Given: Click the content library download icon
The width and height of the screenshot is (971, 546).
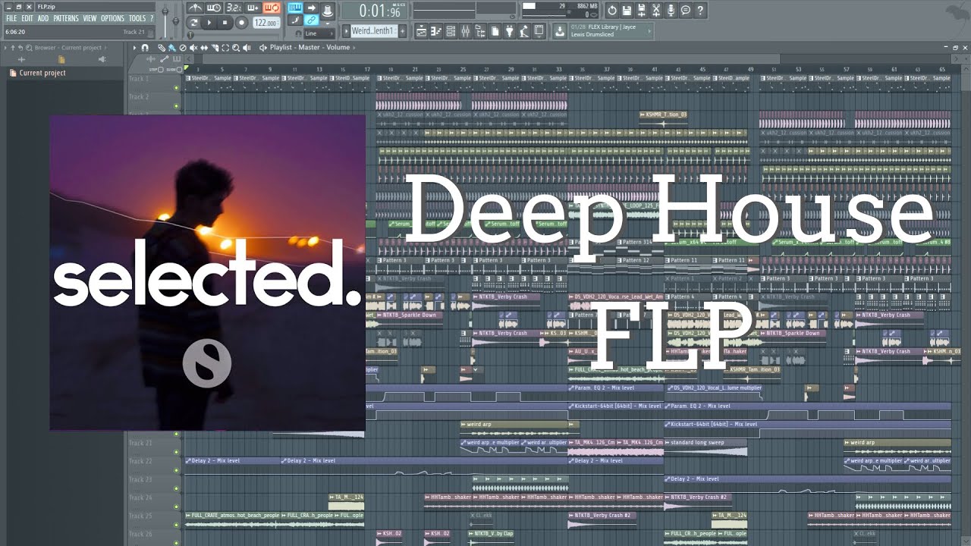Looking at the screenshot, I should tap(561, 31).
